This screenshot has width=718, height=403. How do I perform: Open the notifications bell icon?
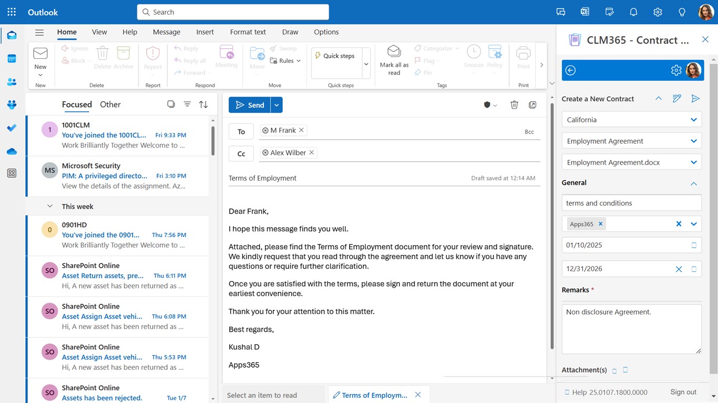point(633,12)
